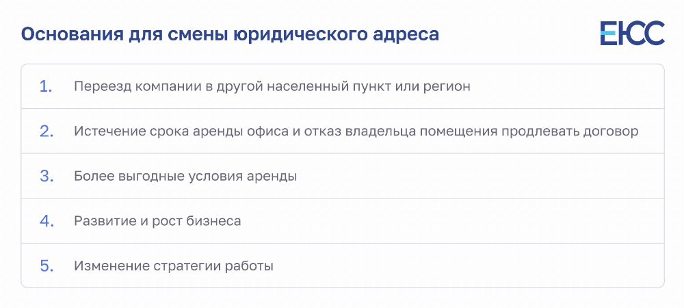Click 'Развитие и рост бизнеса' text
The image size is (684, 308).
(157, 221)
